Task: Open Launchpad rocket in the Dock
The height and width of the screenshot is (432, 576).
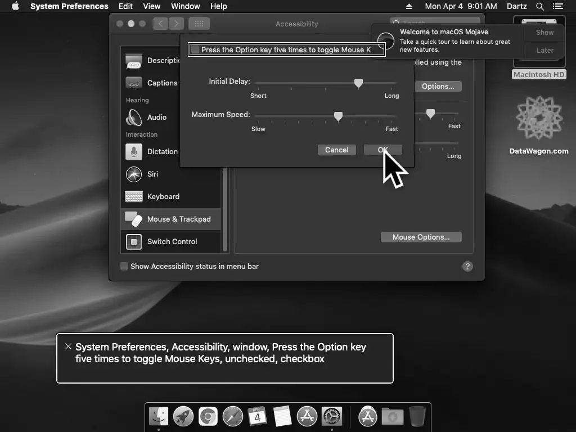Action: click(183, 417)
